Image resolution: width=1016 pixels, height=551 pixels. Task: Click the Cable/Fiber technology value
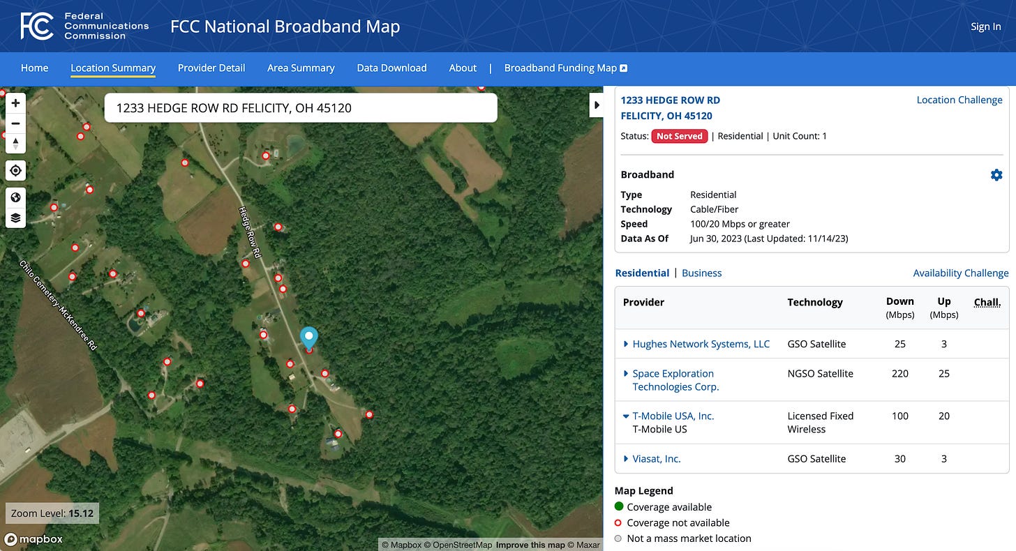[714, 209]
